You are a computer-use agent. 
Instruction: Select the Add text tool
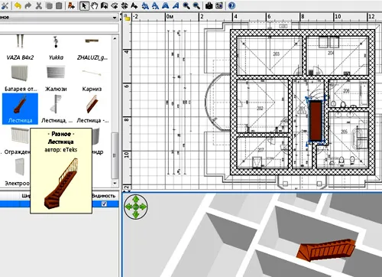pos(134,5)
